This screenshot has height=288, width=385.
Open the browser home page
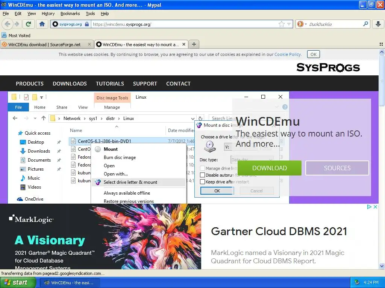pyautogui.click(x=42, y=24)
